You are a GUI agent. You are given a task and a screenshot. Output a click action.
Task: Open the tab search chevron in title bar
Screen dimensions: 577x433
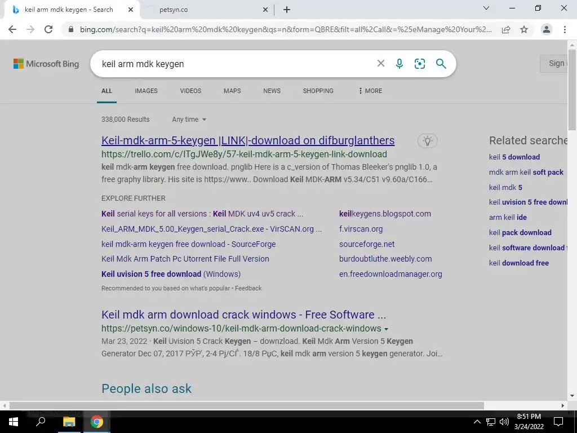(486, 8)
